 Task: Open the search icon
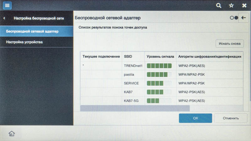219,6
